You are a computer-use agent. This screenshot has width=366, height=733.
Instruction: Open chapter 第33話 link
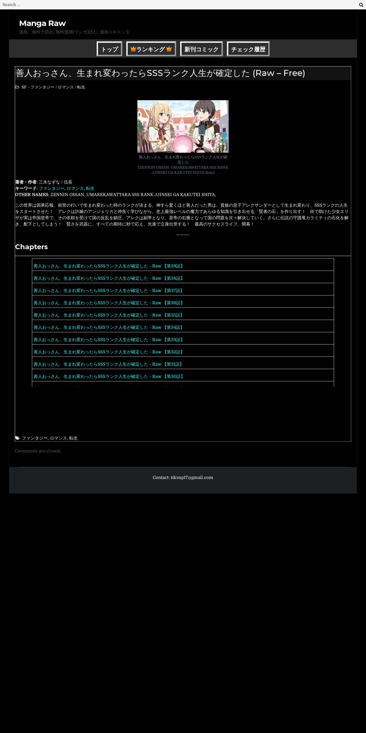tap(109, 340)
